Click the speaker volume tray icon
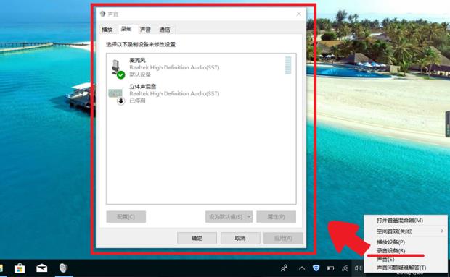450x277 pixels. click(x=358, y=268)
